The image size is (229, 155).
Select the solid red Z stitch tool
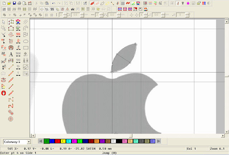click(x=11, y=106)
